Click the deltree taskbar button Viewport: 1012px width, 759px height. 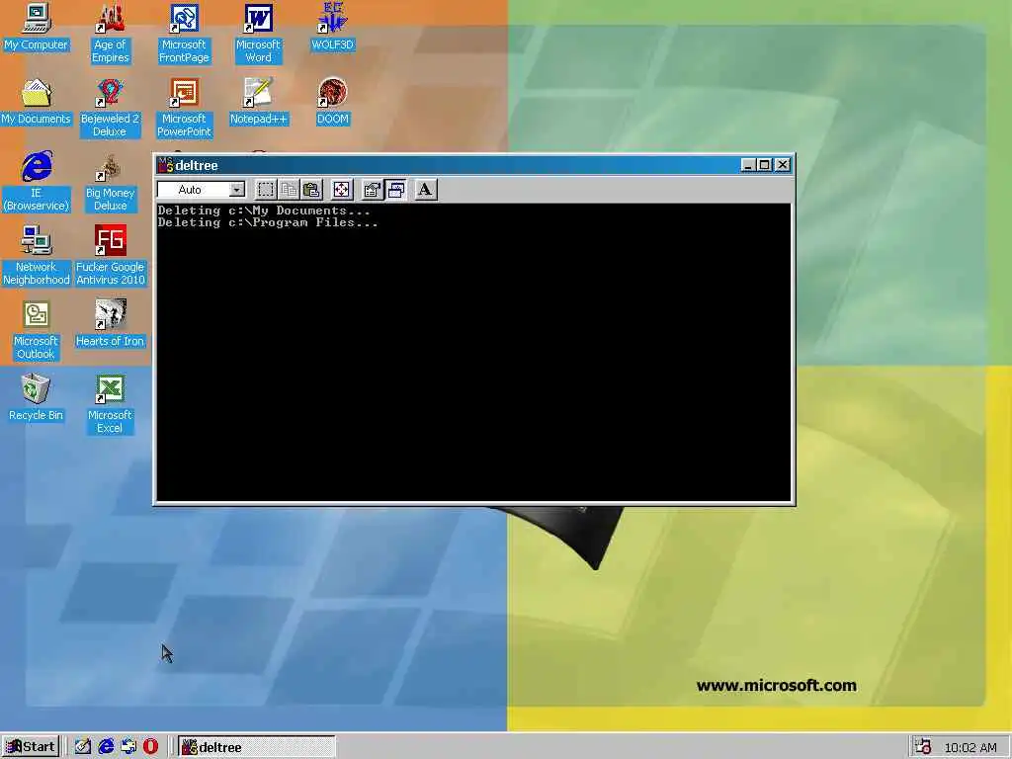tap(257, 747)
